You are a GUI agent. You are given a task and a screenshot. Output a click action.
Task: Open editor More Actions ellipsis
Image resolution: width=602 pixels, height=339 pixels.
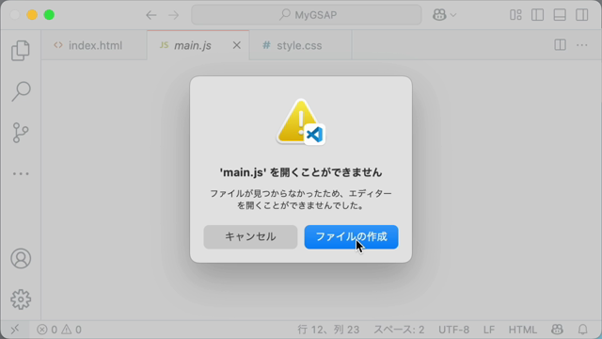[x=582, y=45]
